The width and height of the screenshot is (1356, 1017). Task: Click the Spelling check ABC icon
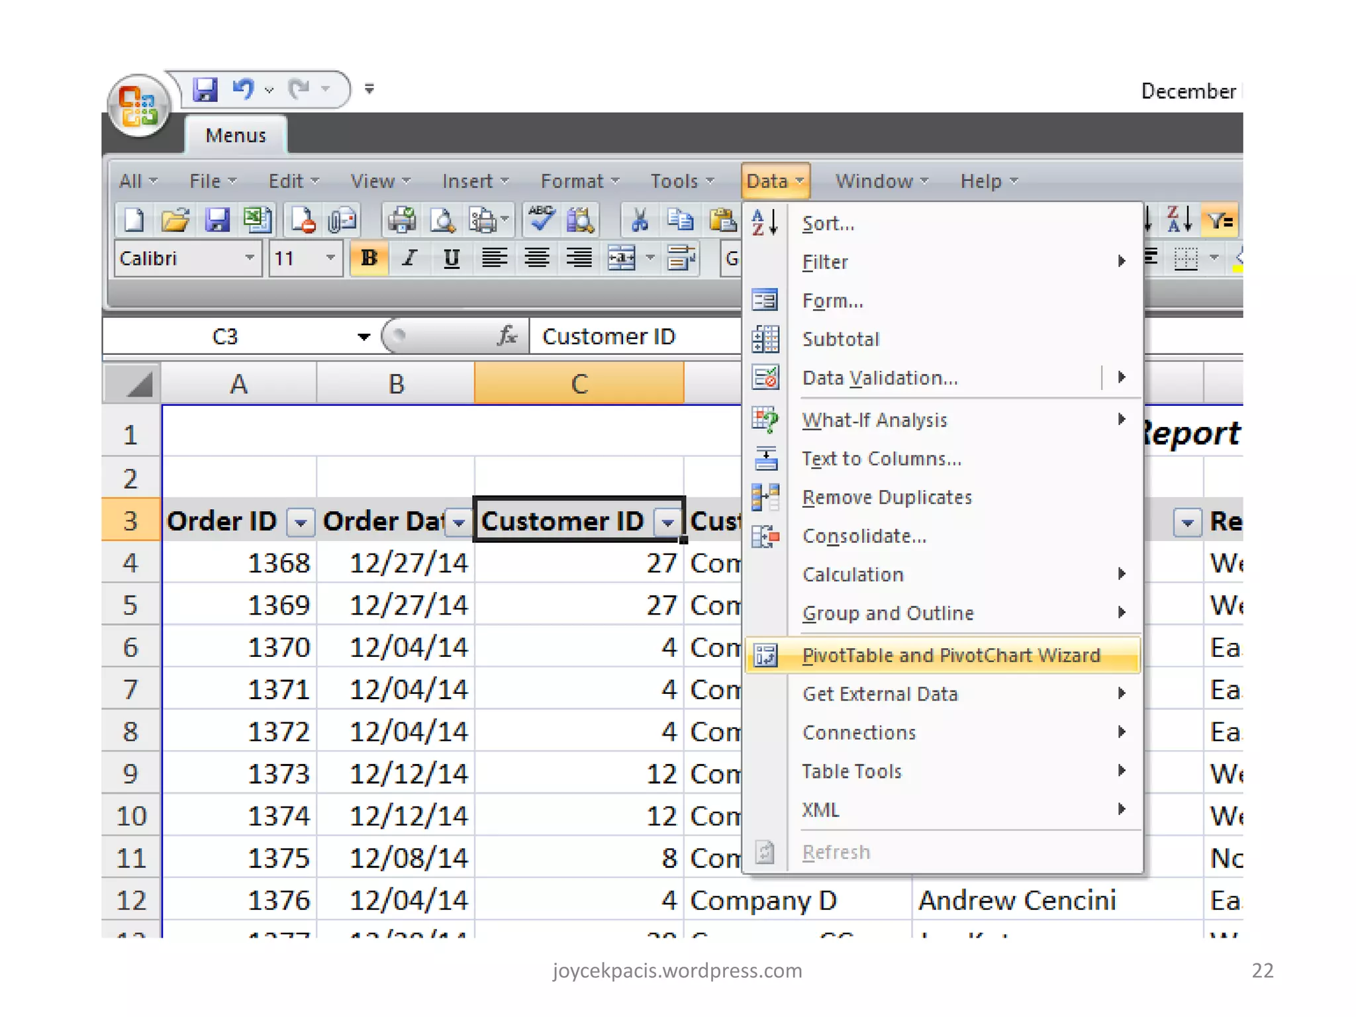541,220
